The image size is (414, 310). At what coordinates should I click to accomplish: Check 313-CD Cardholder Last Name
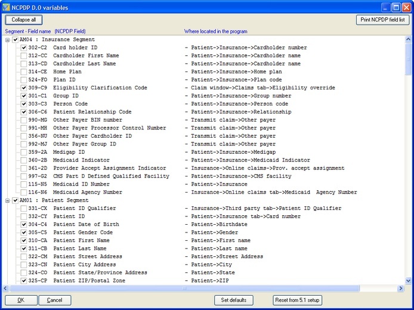click(x=24, y=64)
